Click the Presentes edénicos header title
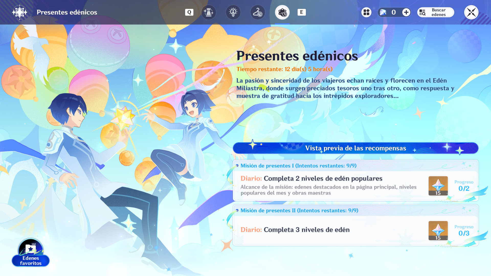This screenshot has width=491, height=276. tap(67, 12)
